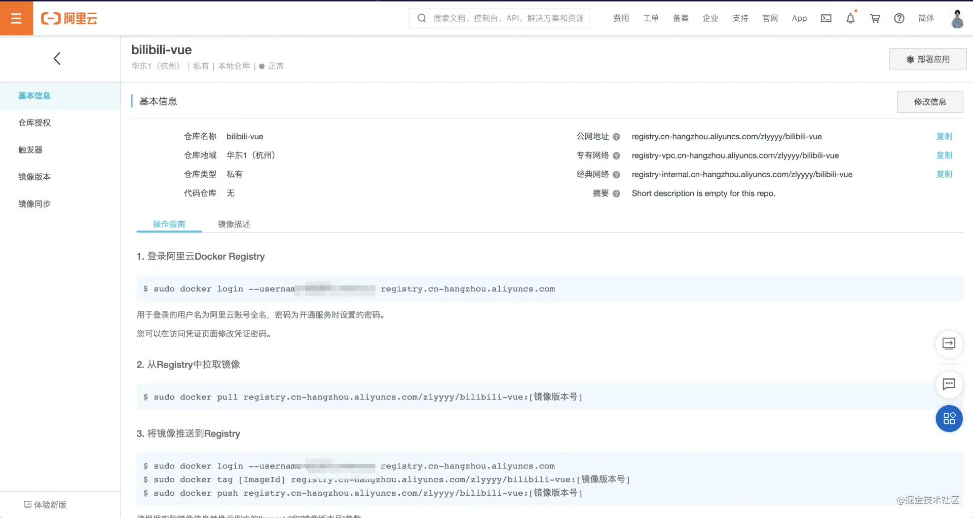Click the help icon next to 专有网络
Image resolution: width=973 pixels, height=518 pixels.
coord(616,155)
